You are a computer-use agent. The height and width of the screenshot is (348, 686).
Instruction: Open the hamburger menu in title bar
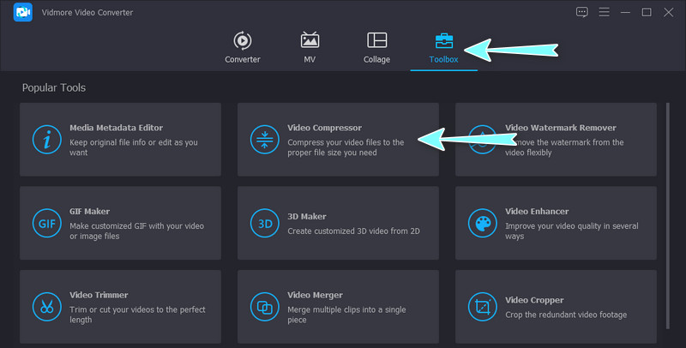(604, 12)
